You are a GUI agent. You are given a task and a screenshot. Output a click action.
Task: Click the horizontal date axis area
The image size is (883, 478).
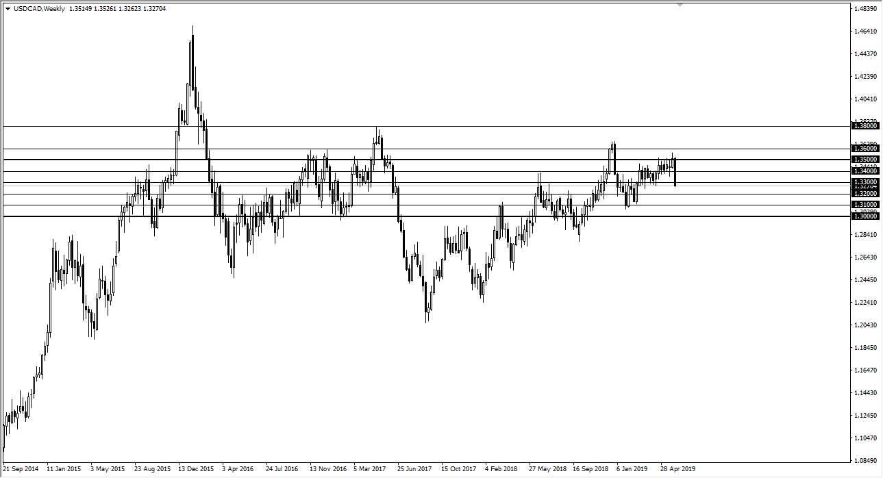click(411, 469)
